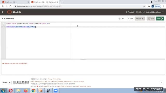Open the Follow on Twitter link

point(79,81)
